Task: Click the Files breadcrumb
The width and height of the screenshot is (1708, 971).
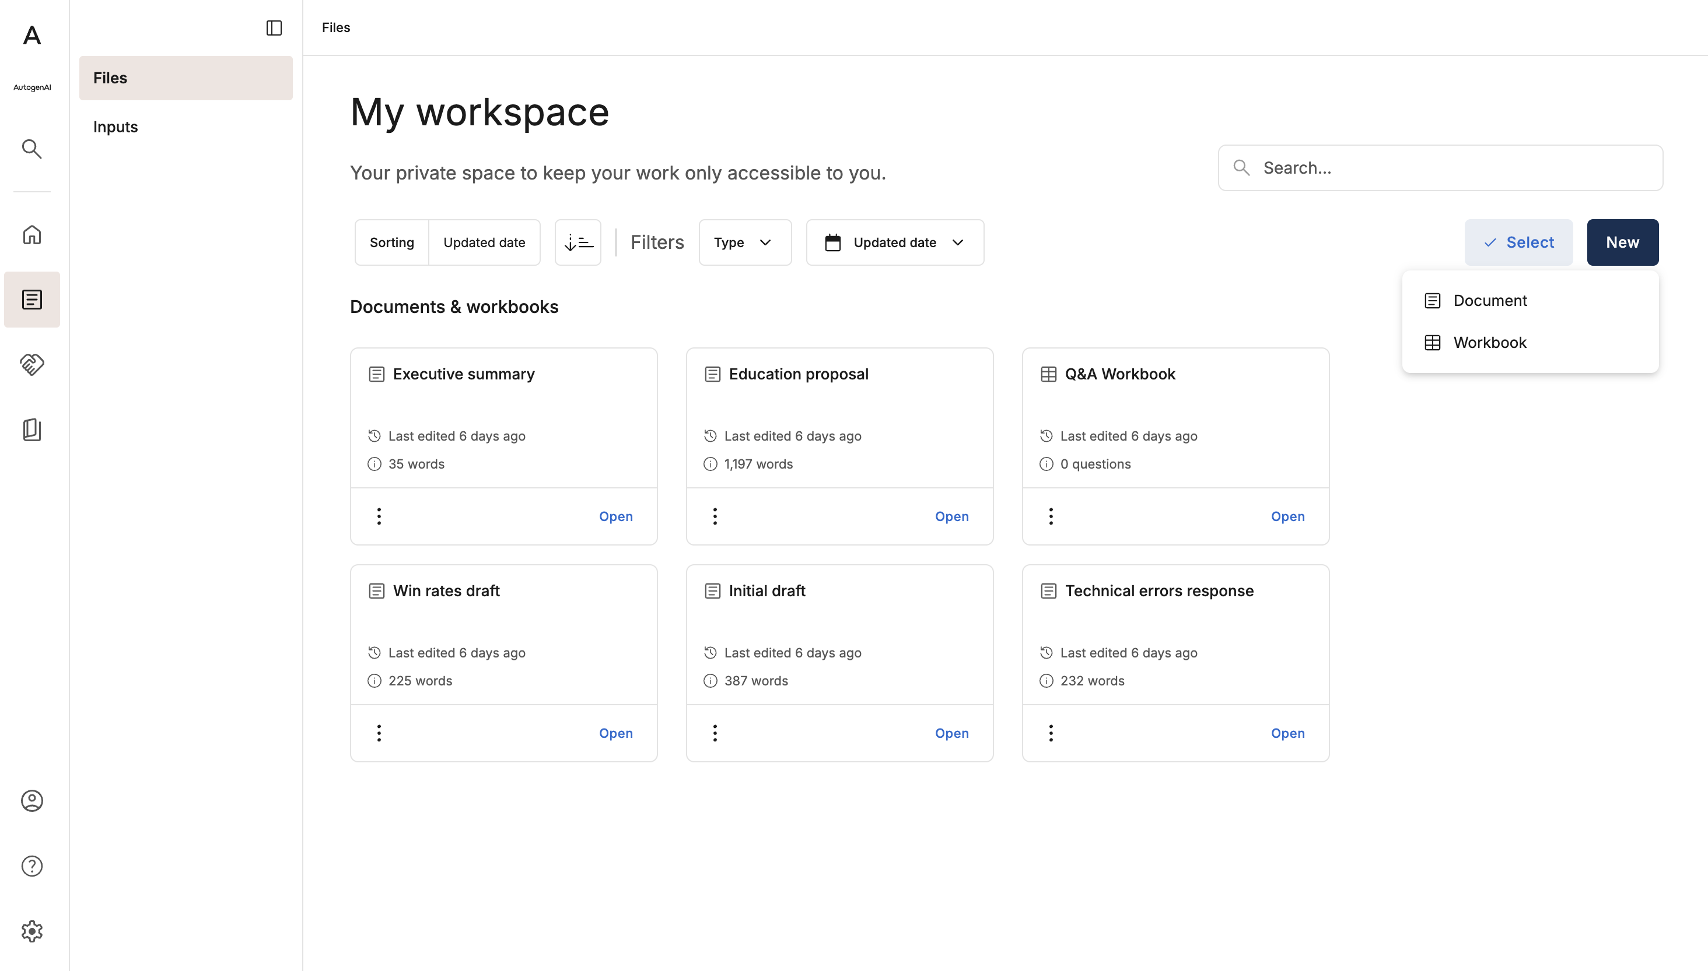Action: (x=336, y=27)
